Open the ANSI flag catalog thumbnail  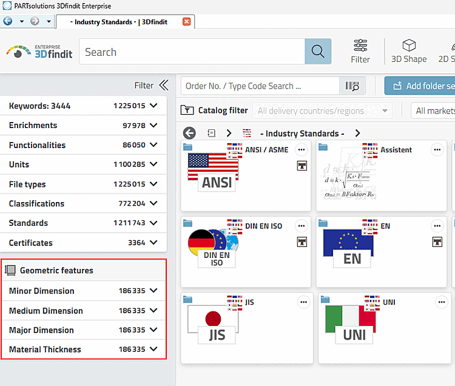[214, 172]
